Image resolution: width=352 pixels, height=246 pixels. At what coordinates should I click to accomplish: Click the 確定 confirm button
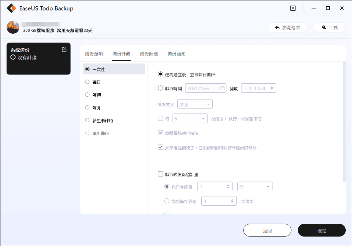[321, 230]
